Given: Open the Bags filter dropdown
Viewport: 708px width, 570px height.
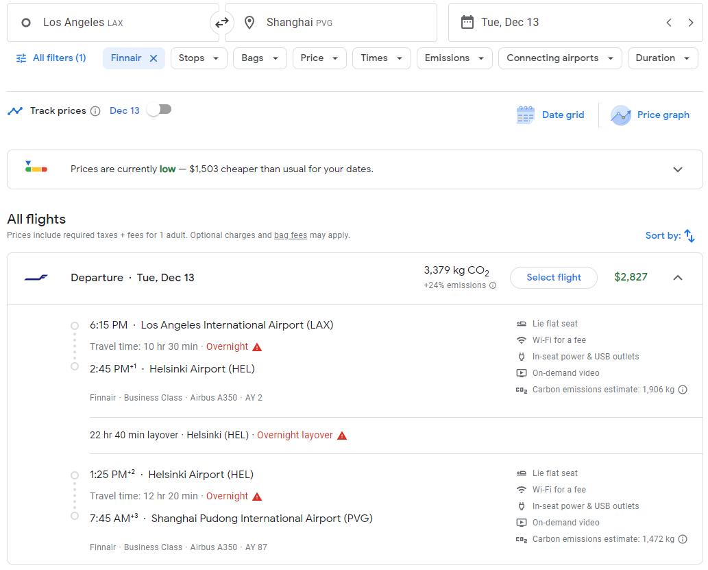Looking at the screenshot, I should tap(260, 58).
